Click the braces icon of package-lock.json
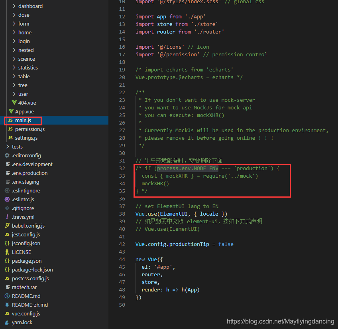 (7, 270)
